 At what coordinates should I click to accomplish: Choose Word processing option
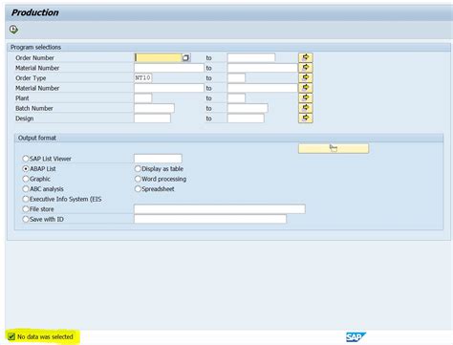tap(138, 179)
